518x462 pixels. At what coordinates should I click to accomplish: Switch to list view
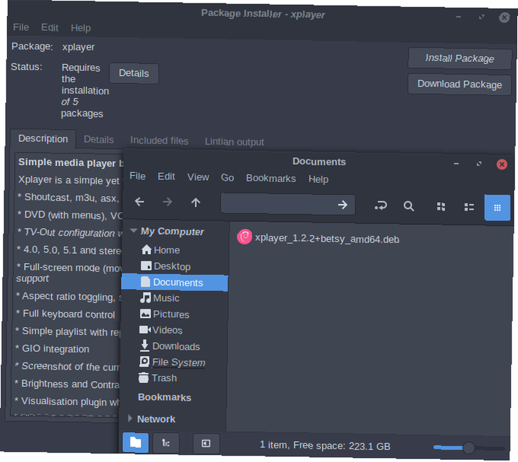tap(469, 207)
